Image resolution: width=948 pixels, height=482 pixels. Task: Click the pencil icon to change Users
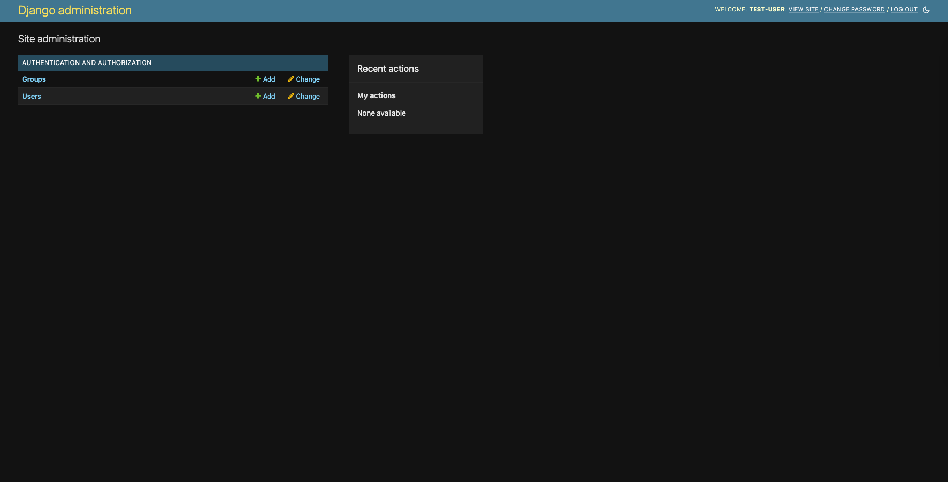291,96
